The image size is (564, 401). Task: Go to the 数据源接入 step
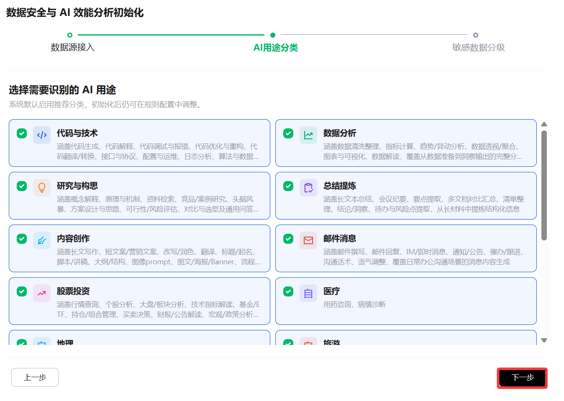pyautogui.click(x=72, y=47)
